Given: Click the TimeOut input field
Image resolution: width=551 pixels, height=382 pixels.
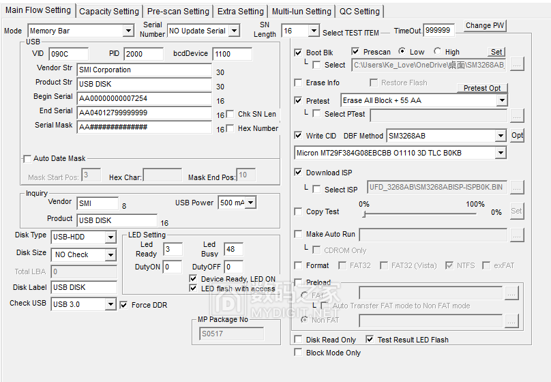Looking at the screenshot, I should 438,31.
